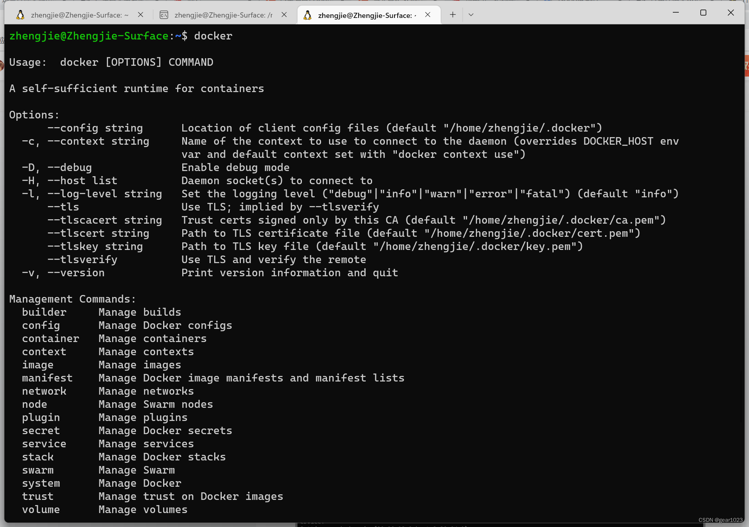
Task: Click the penguin icon on the active tab
Action: pos(307,15)
